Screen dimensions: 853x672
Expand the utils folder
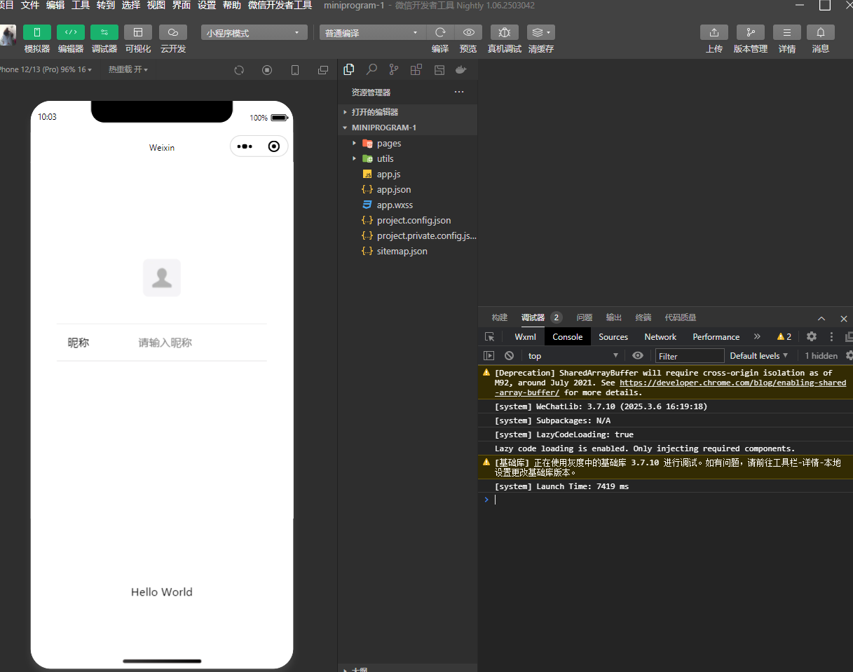(x=408, y=158)
